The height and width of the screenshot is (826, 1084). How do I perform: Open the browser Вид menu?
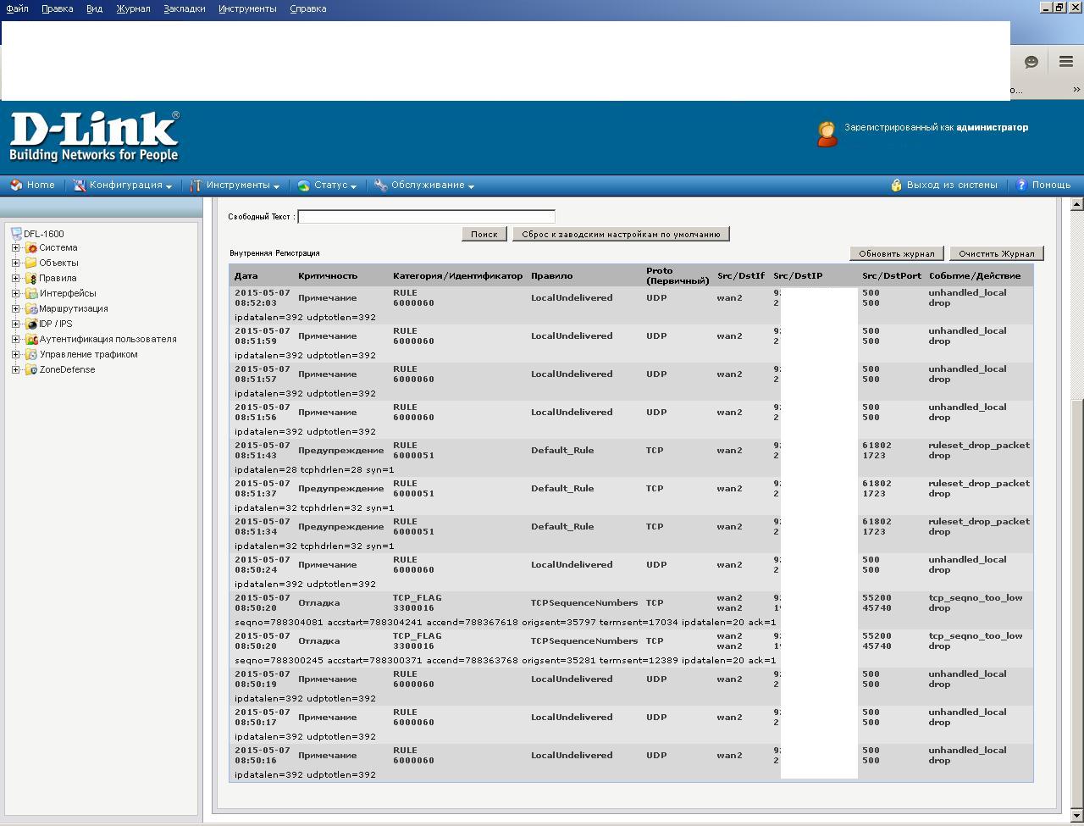[x=94, y=8]
